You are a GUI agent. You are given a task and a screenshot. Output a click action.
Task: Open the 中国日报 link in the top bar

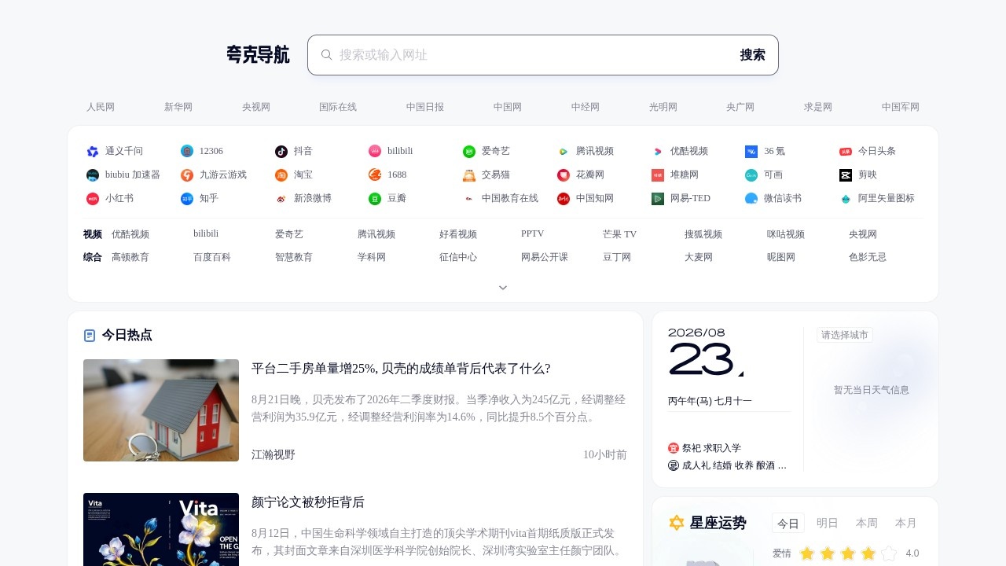pyautogui.click(x=425, y=107)
